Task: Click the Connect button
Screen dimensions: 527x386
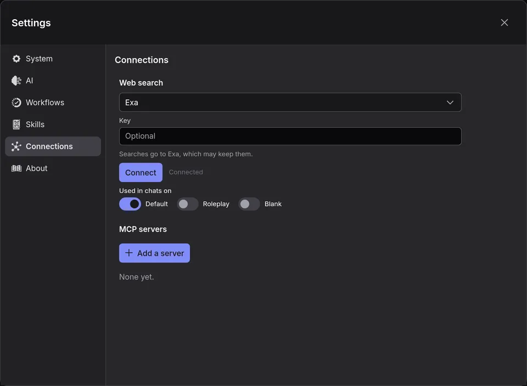Action: coord(141,173)
